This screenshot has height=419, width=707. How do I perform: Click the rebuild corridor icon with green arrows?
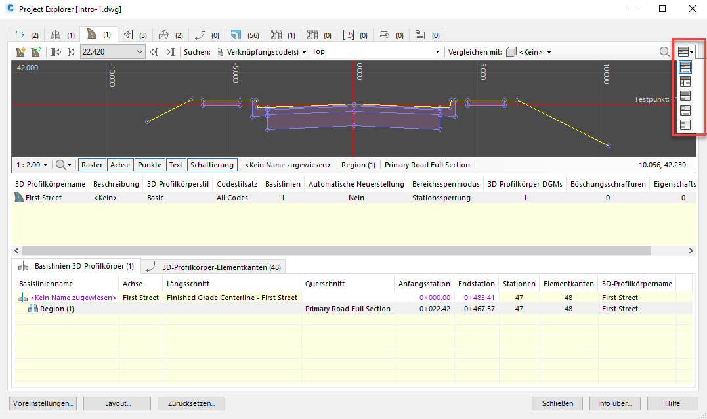click(36, 52)
